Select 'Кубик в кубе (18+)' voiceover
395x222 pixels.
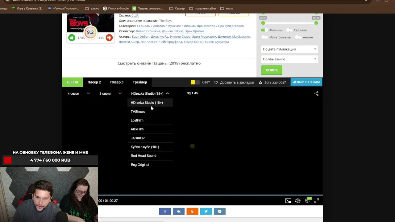[x=150, y=147]
